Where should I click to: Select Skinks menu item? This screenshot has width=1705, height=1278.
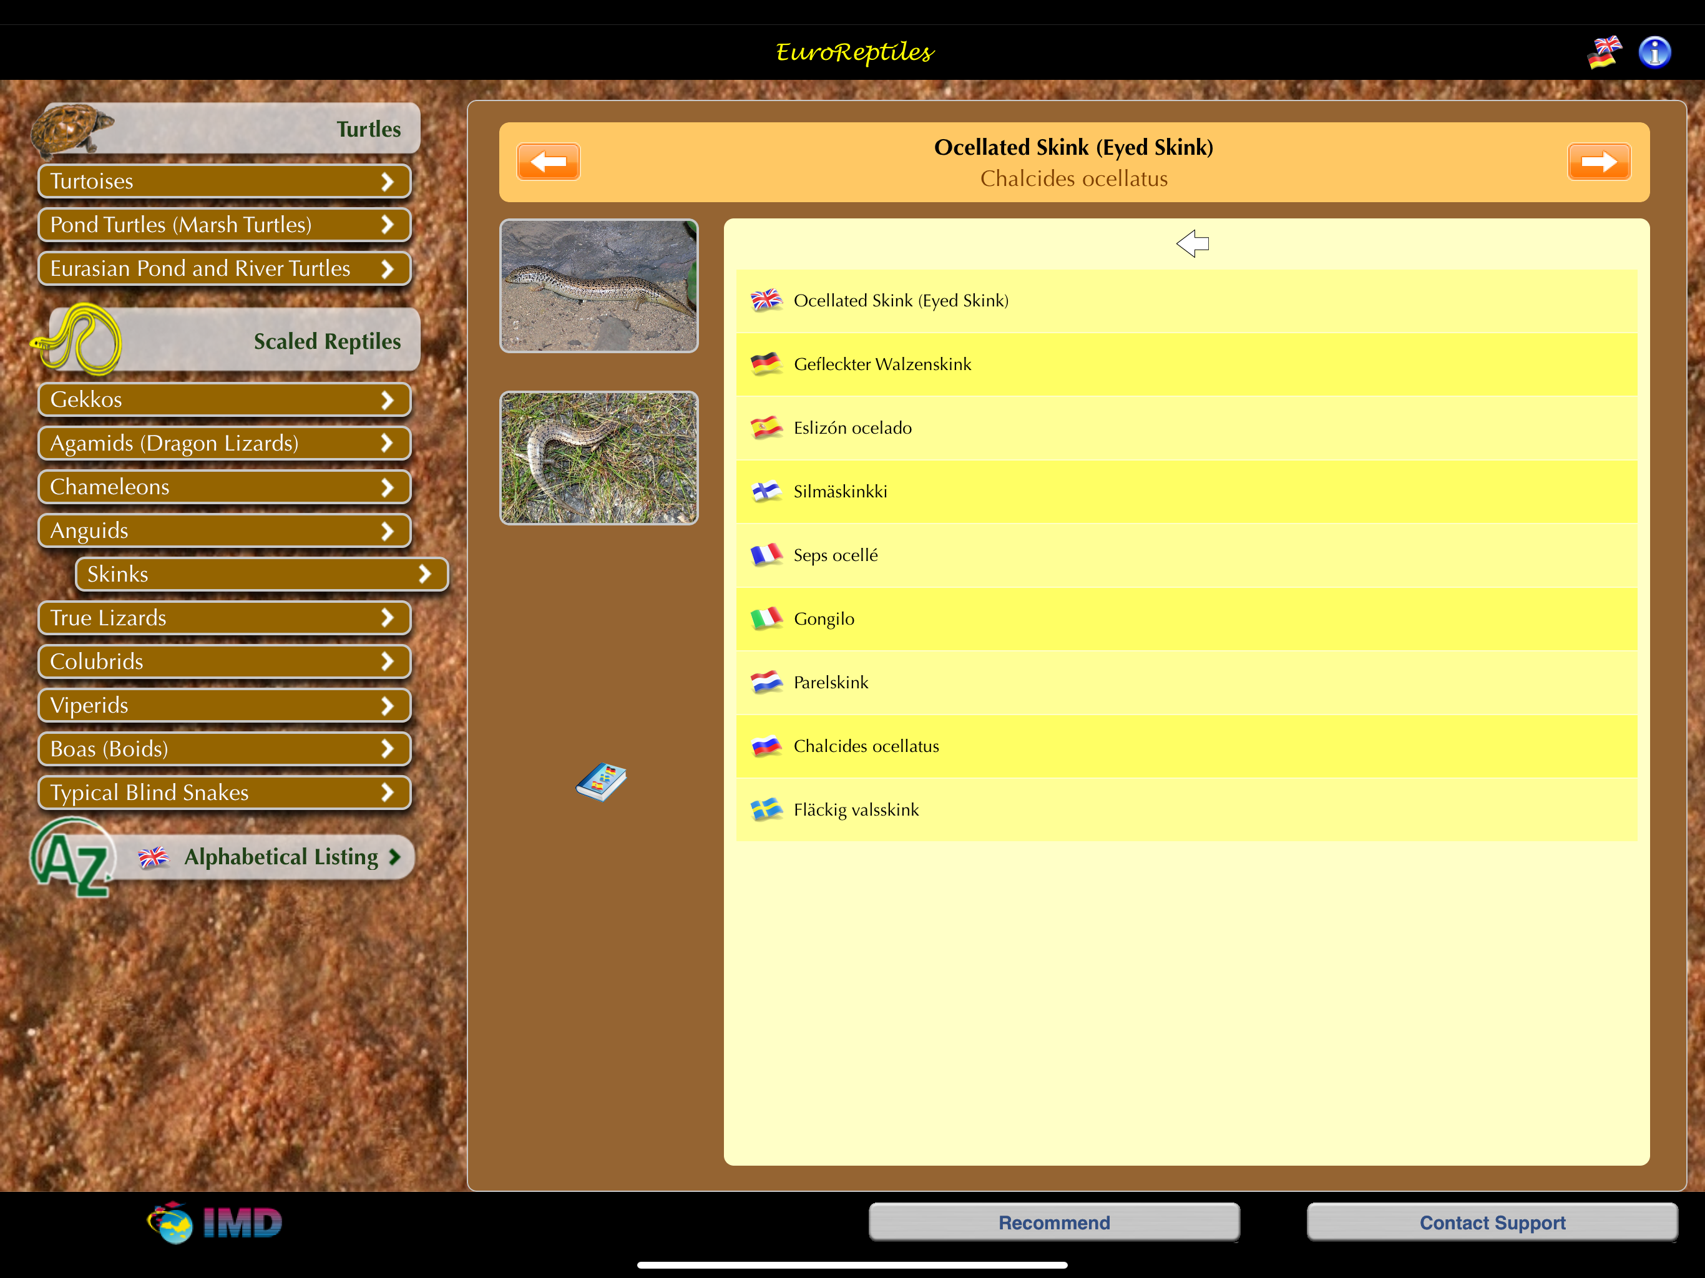coord(262,574)
